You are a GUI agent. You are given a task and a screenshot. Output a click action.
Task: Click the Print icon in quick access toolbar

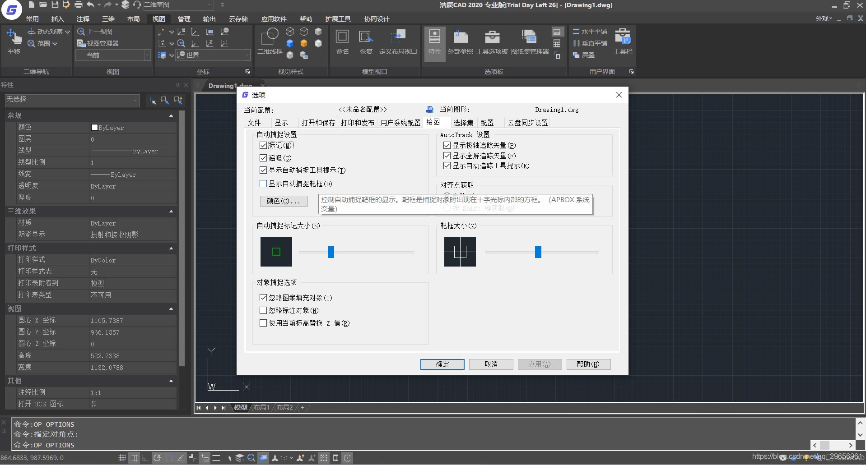(x=78, y=5)
